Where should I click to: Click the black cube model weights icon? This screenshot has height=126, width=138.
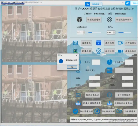point(79,19)
